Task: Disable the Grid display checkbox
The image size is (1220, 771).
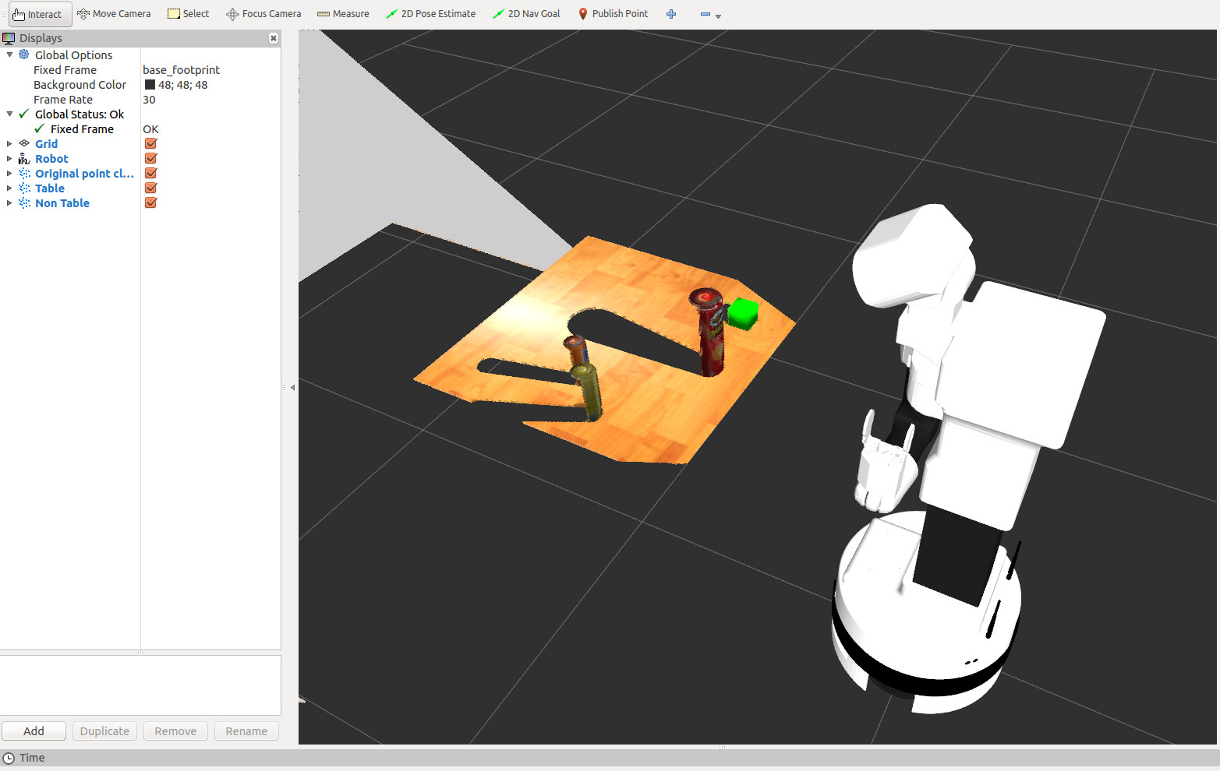Action: click(151, 144)
